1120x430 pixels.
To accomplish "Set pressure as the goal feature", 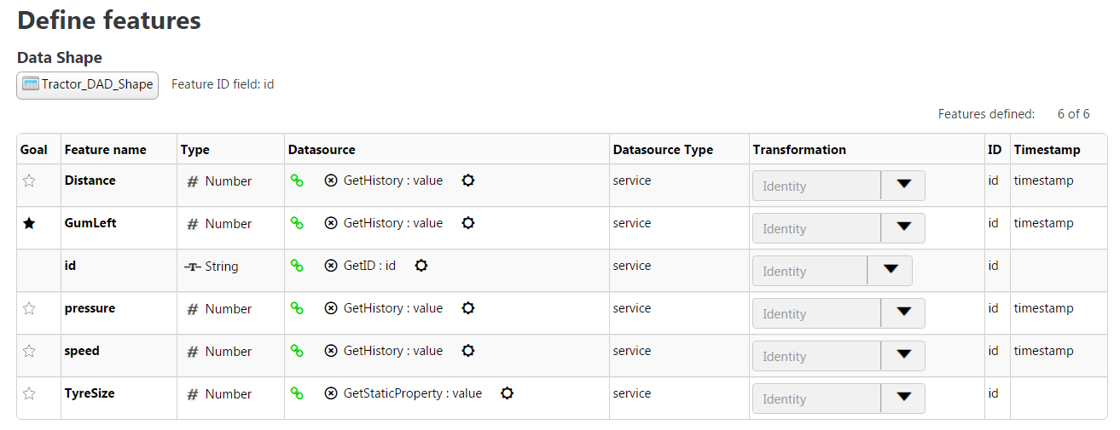I will 29,308.
